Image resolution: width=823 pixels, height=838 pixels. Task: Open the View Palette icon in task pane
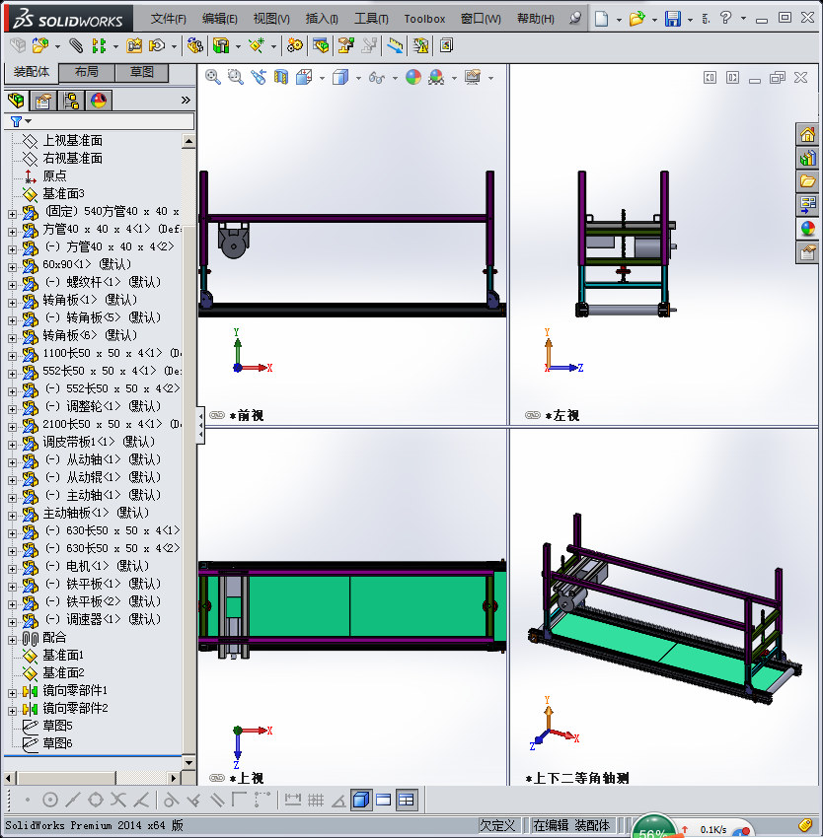coord(807,205)
